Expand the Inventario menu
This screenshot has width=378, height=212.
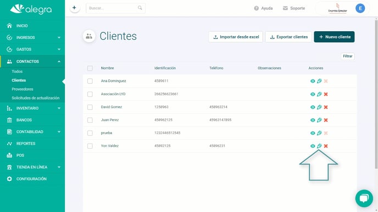coord(32,108)
